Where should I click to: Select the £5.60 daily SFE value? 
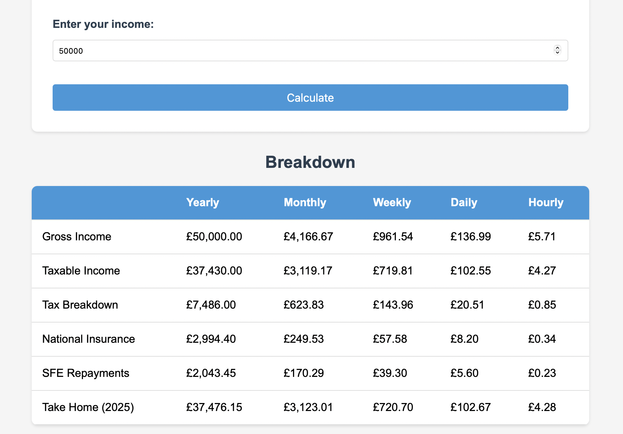[x=464, y=373]
